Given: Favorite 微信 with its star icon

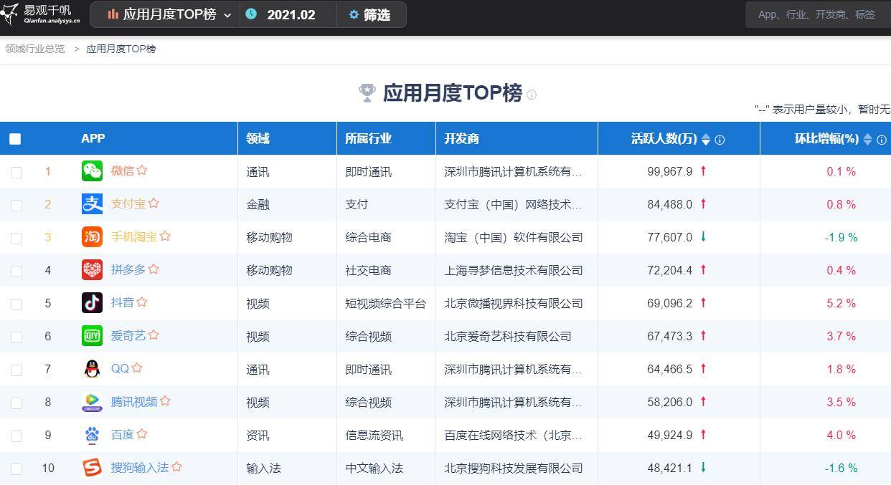Looking at the screenshot, I should pyautogui.click(x=142, y=171).
